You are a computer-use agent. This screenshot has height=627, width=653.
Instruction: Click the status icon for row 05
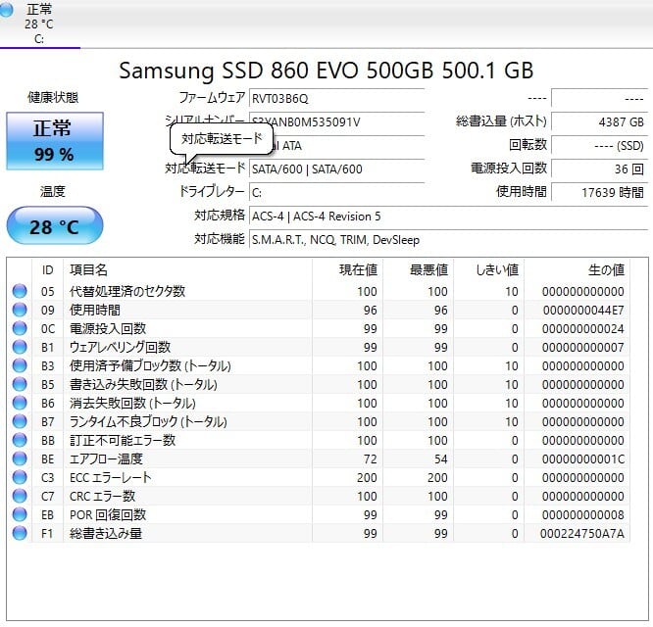(x=20, y=291)
